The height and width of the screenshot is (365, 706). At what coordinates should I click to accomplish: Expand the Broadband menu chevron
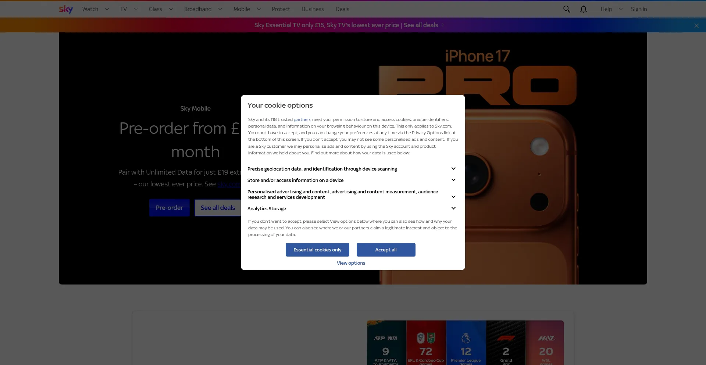(x=220, y=9)
